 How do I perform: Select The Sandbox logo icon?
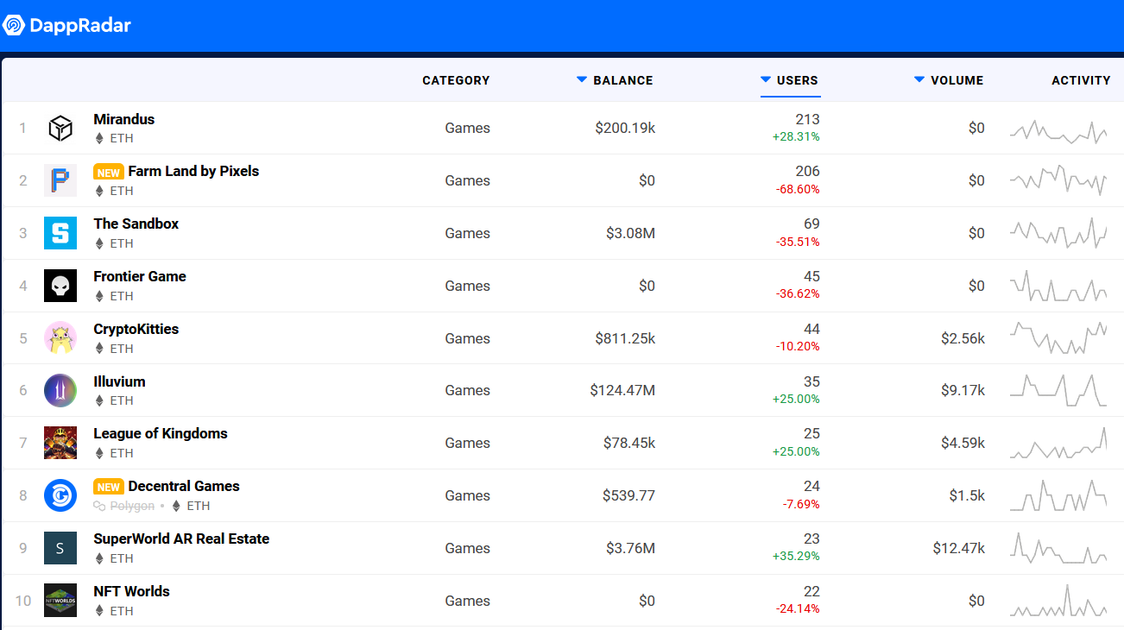click(x=60, y=233)
